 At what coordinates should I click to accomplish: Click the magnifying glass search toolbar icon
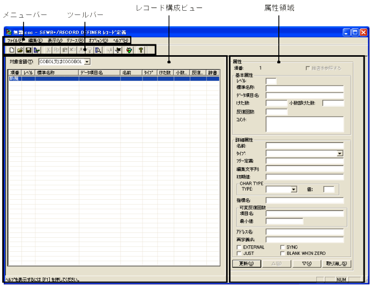point(98,50)
